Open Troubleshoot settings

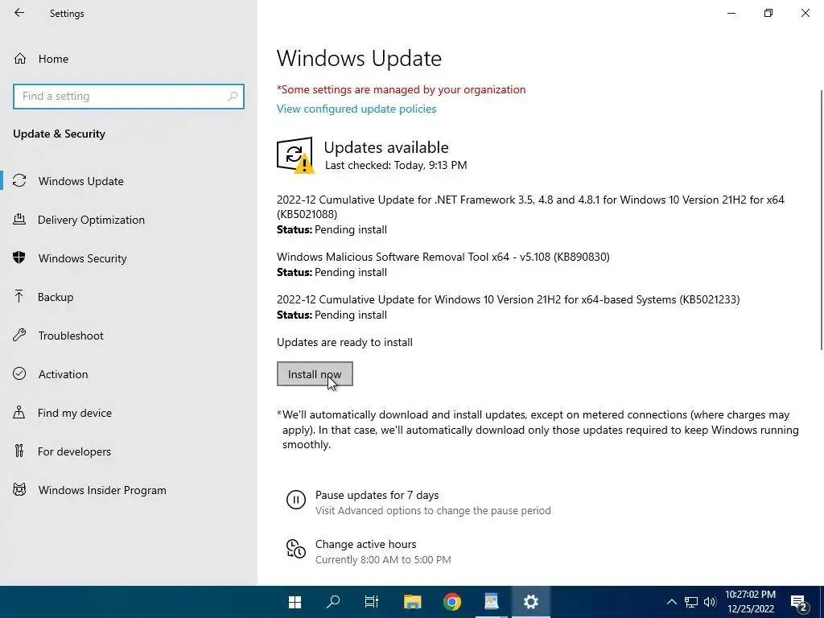(x=129, y=336)
